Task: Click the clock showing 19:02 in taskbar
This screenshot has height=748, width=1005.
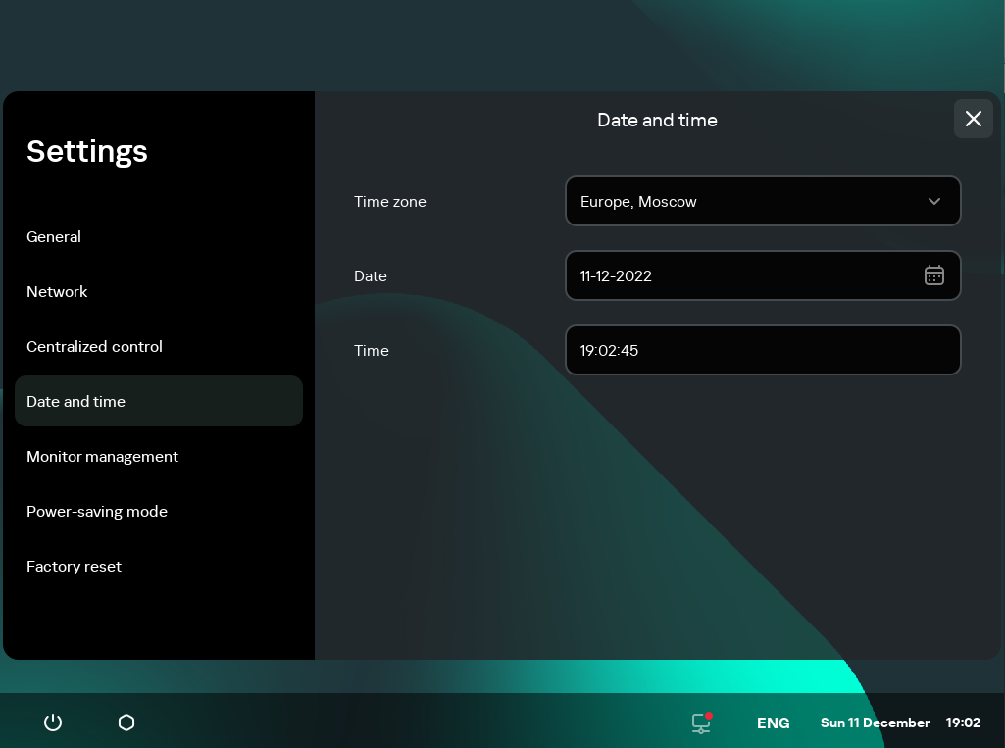Action: click(964, 723)
